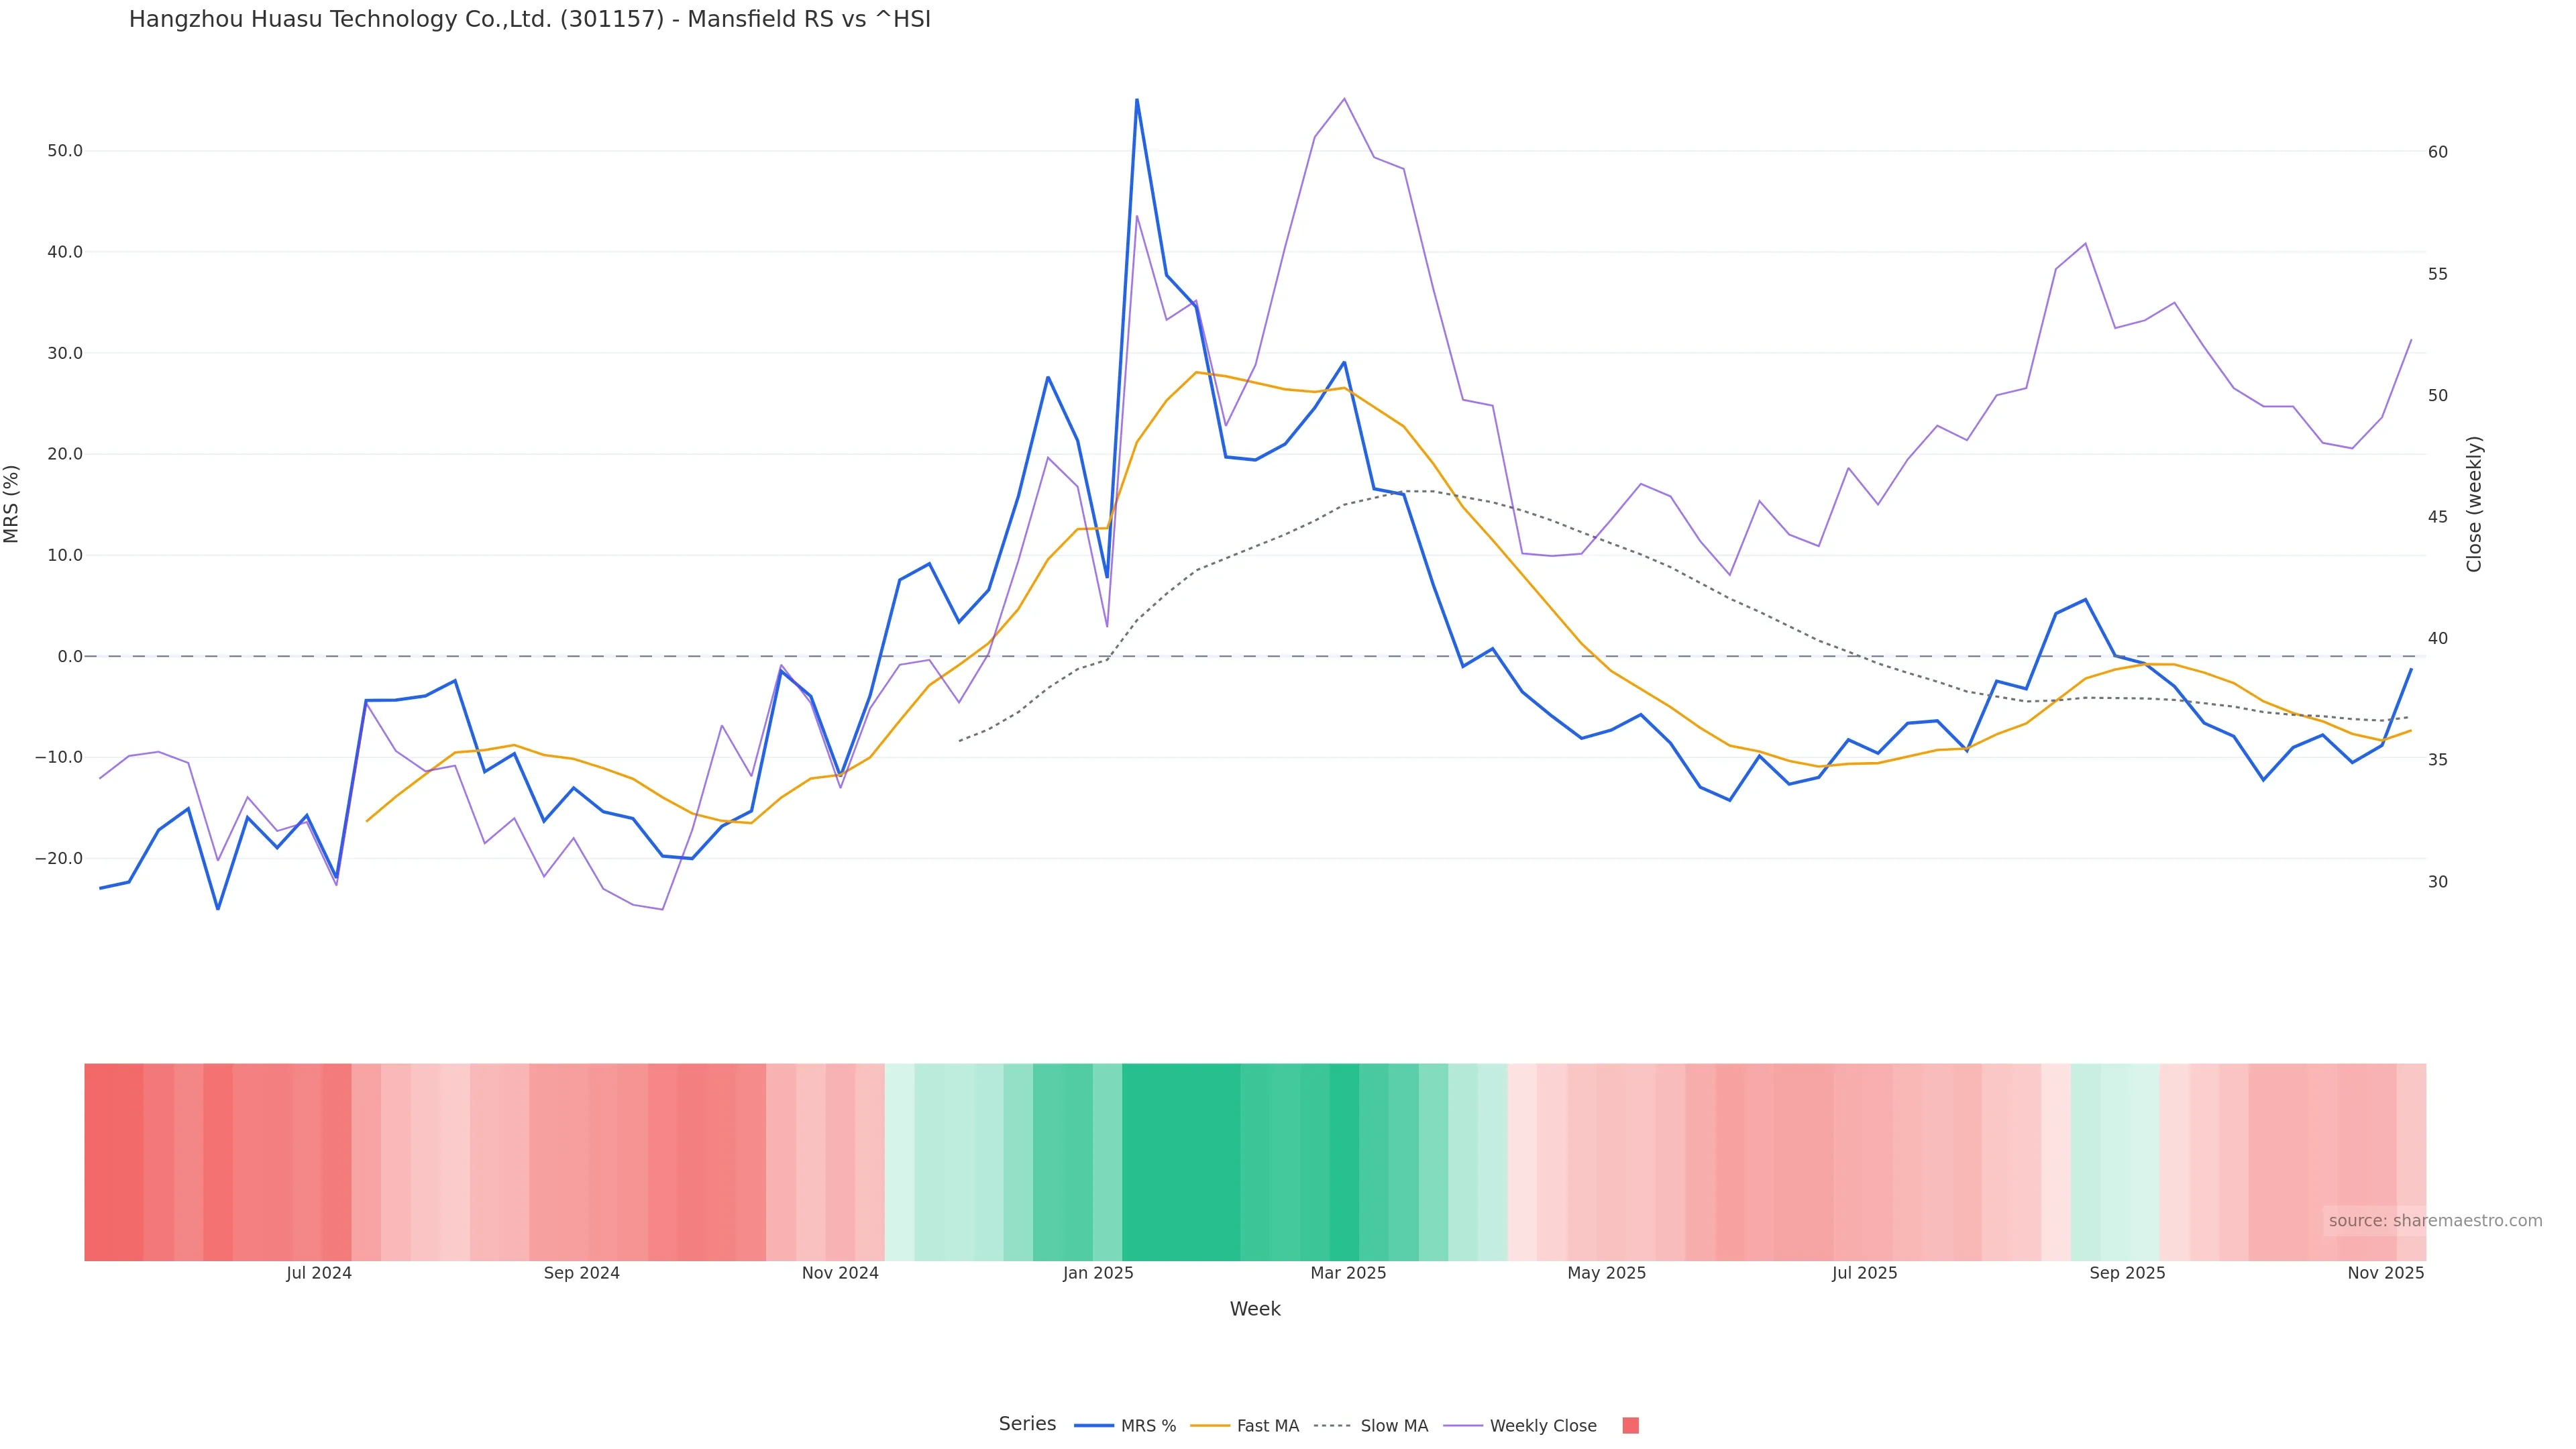Click the Close (weekly) axis title

(2474, 503)
